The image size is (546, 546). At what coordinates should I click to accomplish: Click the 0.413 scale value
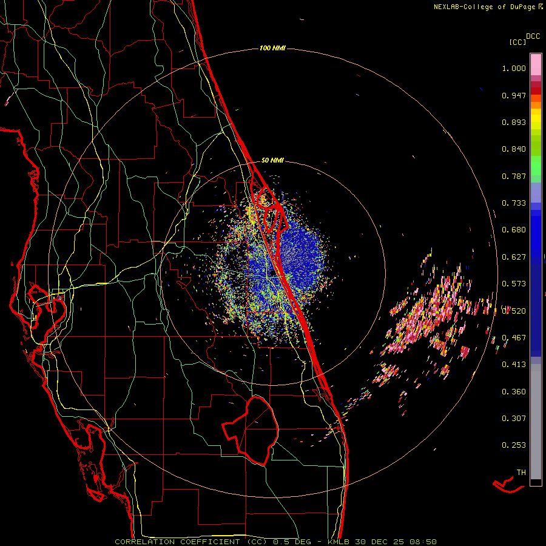[514, 365]
